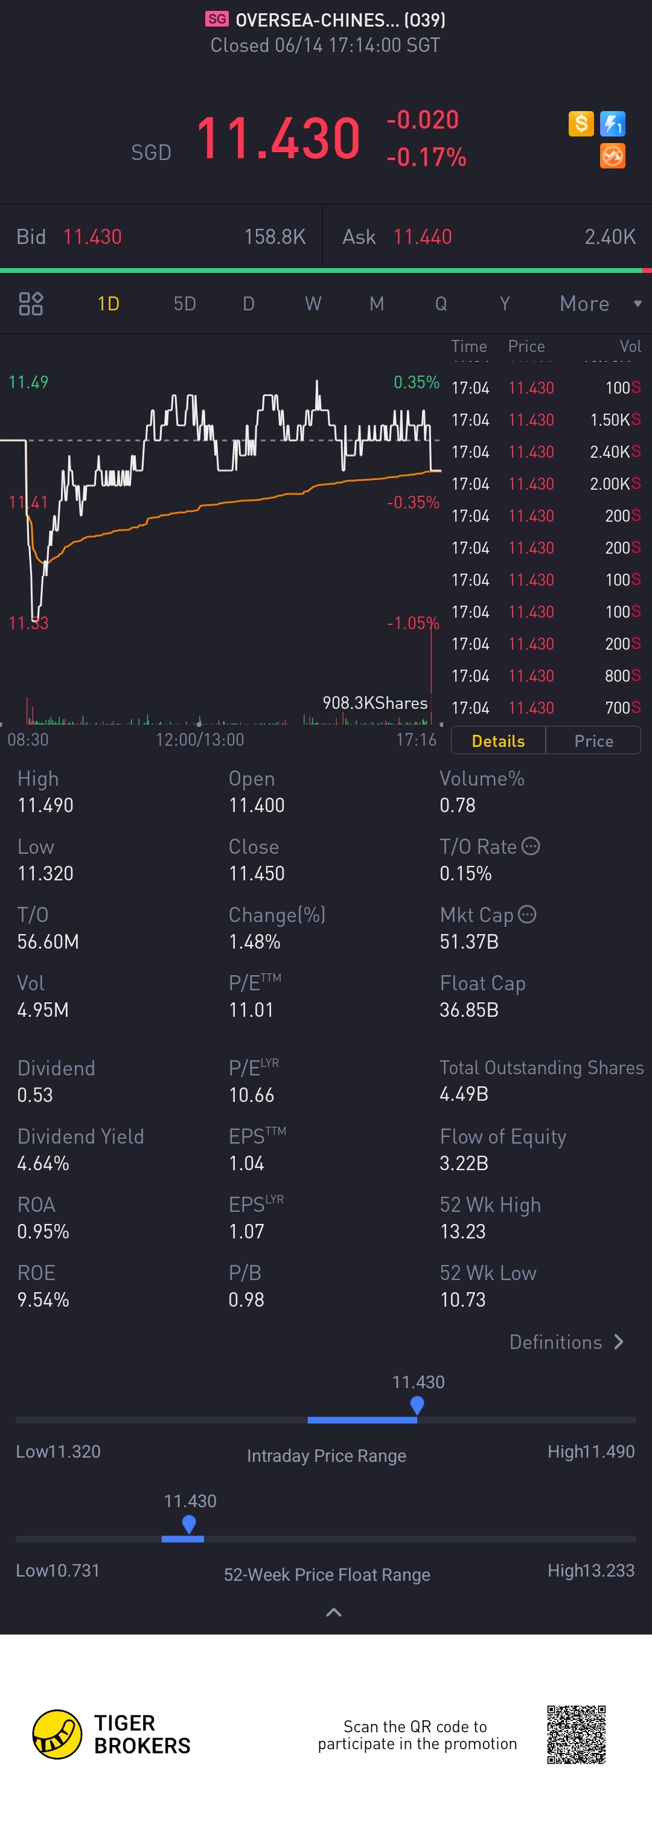Select the 1D chart period
Viewport: 652px width, 1835px height.
(x=108, y=304)
